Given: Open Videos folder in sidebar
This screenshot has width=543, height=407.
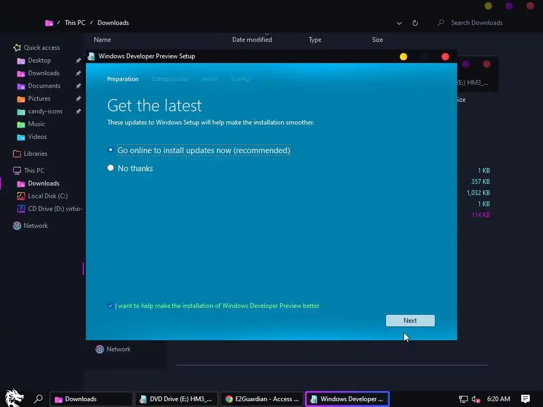Looking at the screenshot, I should point(37,137).
